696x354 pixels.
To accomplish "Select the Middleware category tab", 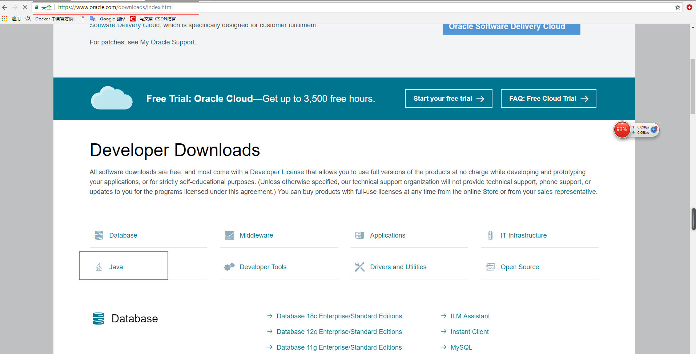I will (279, 235).
